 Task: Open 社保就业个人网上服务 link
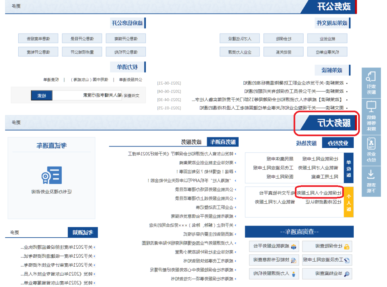[x=319, y=193]
